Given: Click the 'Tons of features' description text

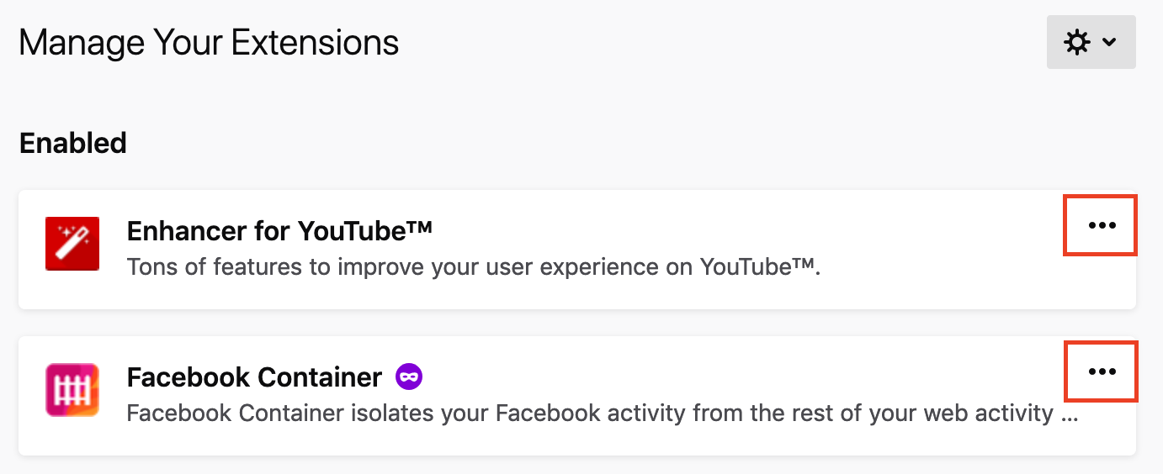Looking at the screenshot, I should (474, 267).
